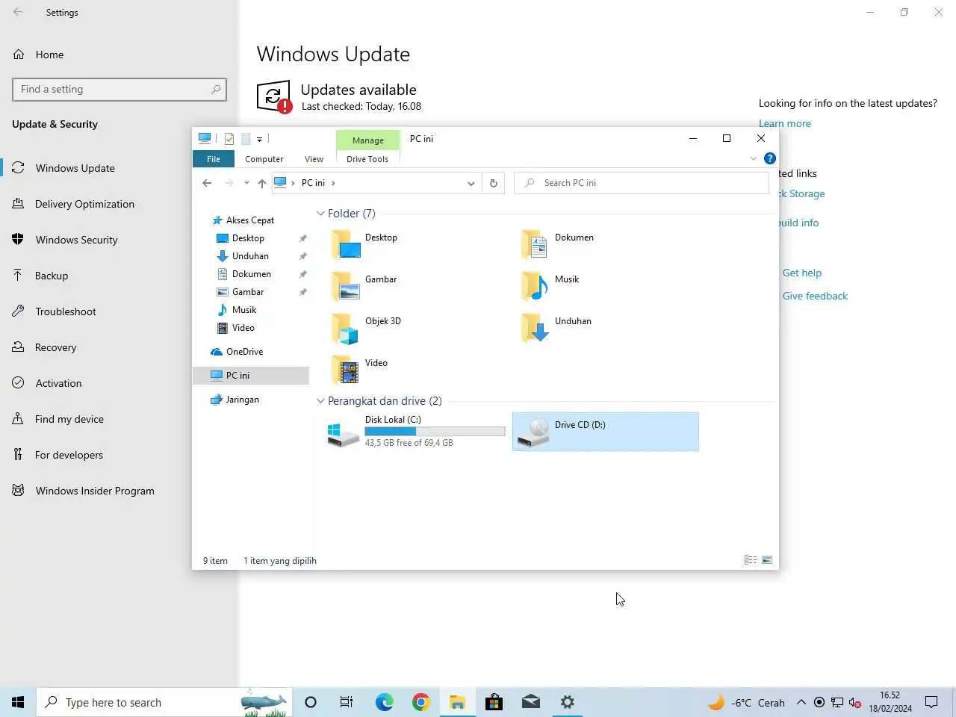Click the Properties quick access toolbar icon

tap(229, 139)
